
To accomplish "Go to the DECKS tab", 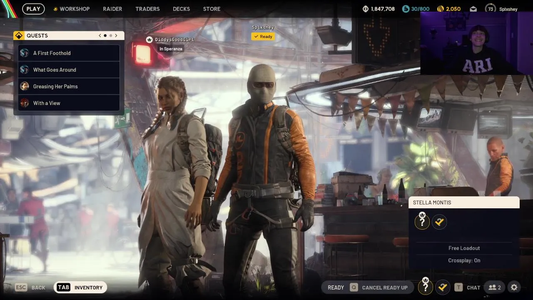I will 181,9.
